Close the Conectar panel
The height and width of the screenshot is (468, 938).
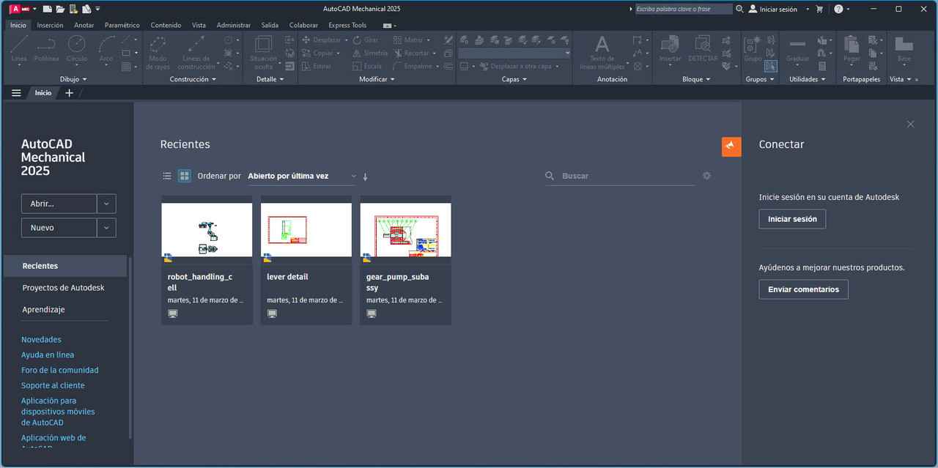[910, 124]
